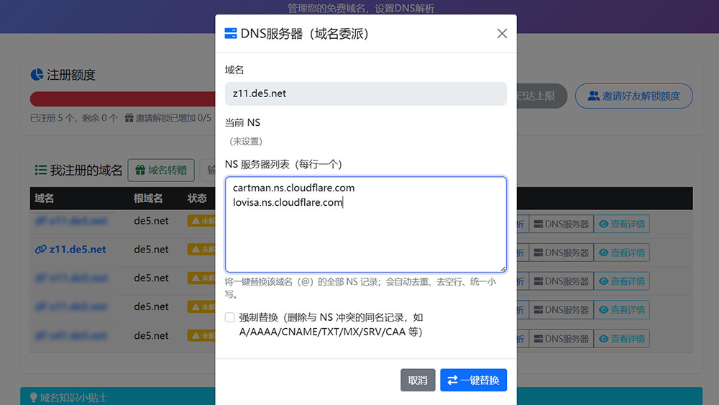This screenshot has width=719, height=405.
Task: Click the server icon in the dialog title
Action: click(x=231, y=33)
